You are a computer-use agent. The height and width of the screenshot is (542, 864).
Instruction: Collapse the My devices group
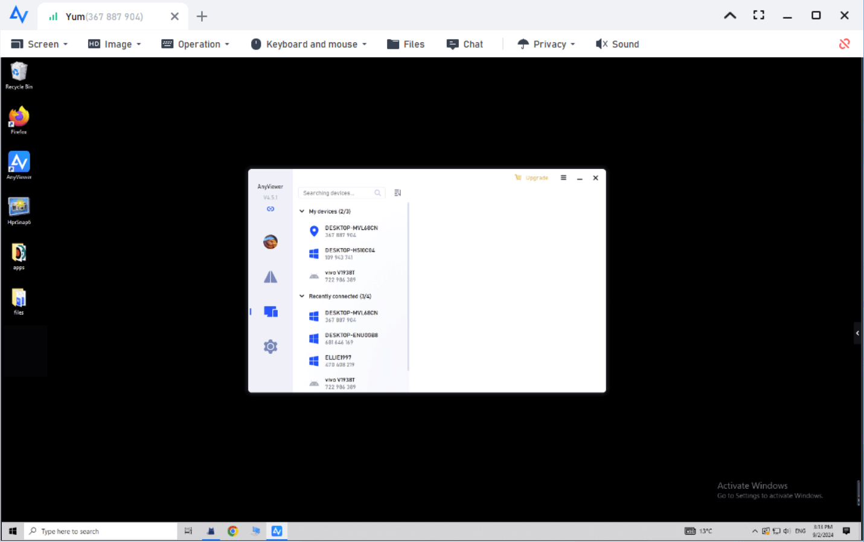tap(302, 211)
